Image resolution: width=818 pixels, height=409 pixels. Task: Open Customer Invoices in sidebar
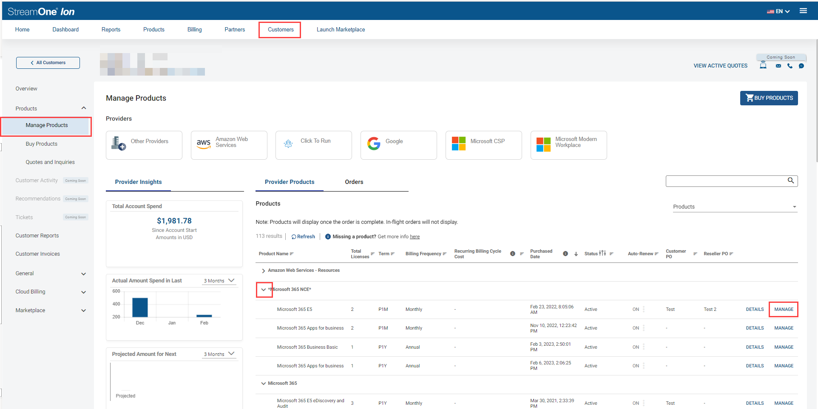38,254
